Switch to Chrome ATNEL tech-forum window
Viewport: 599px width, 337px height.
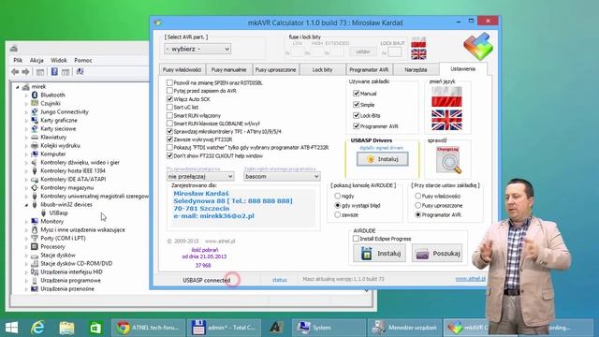point(148,328)
